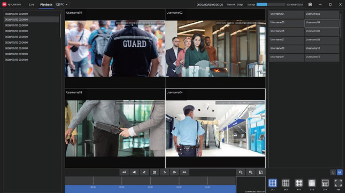Select Username07 in the camera list
Screen dimensions: 345x193
pos(286,40)
